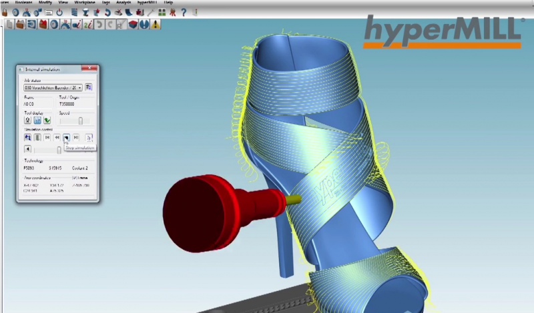Click the '2i' info icon
The image size is (534, 313).
pyautogui.click(x=88, y=25)
